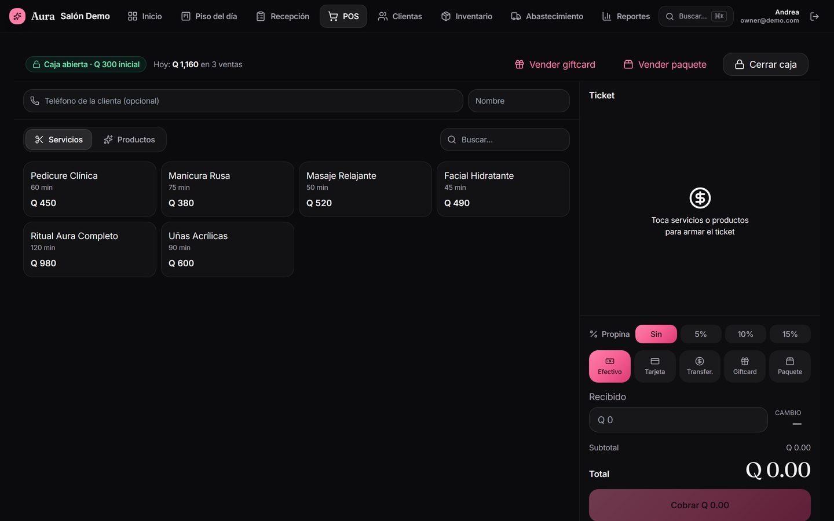Go to Inventario
Screen dimensions: 834x521
(467, 16)
